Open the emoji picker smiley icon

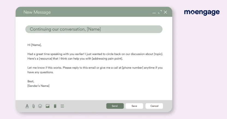(40, 106)
